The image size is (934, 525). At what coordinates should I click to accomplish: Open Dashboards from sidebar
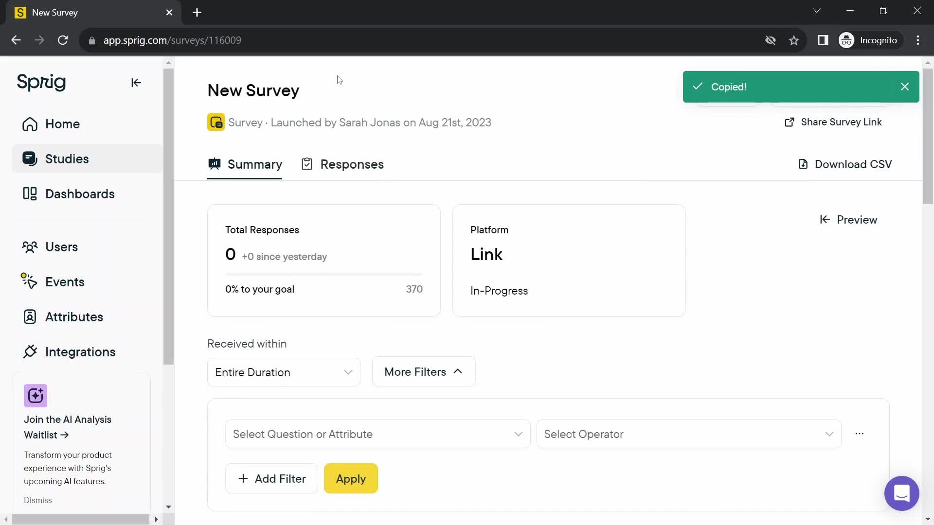pyautogui.click(x=68, y=194)
